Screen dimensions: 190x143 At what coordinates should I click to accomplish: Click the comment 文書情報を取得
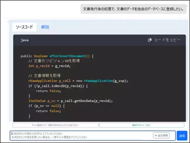pyautogui.click(x=44, y=76)
